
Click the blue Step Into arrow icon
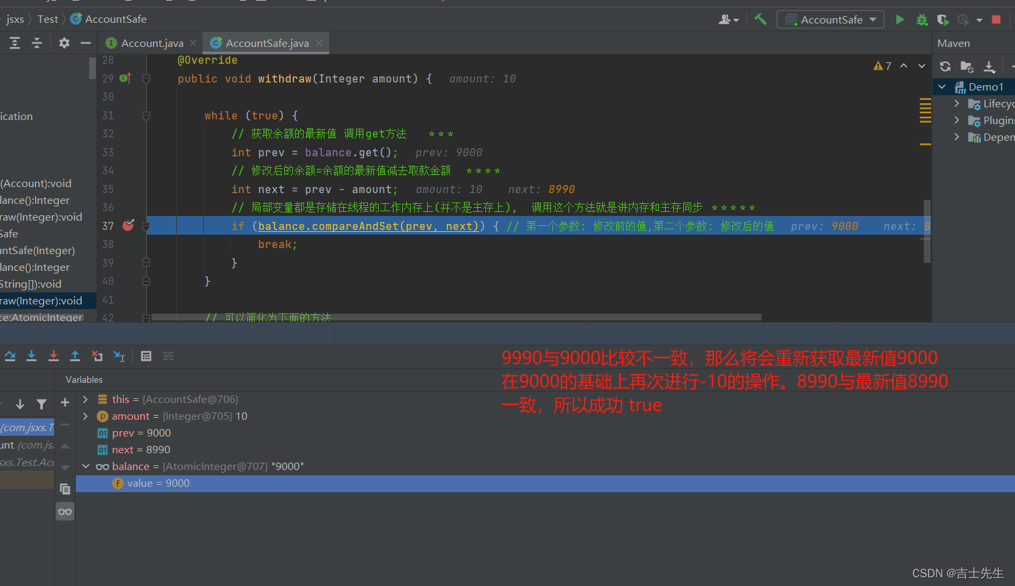32,356
